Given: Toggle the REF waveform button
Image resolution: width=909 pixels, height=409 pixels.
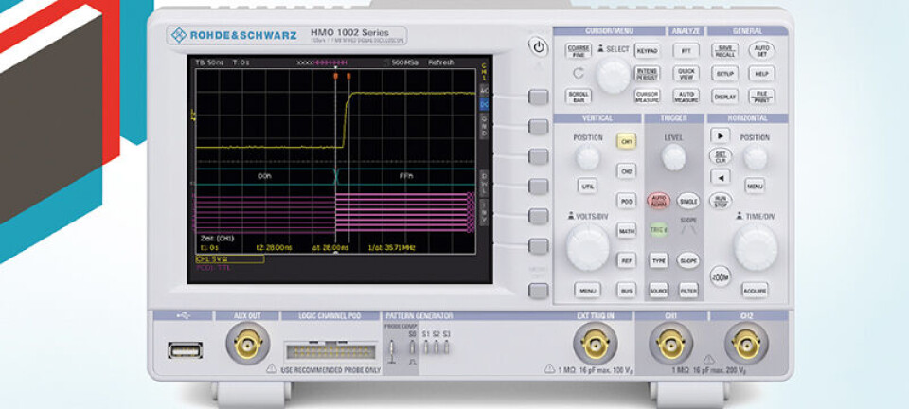Looking at the screenshot, I should point(626,260).
